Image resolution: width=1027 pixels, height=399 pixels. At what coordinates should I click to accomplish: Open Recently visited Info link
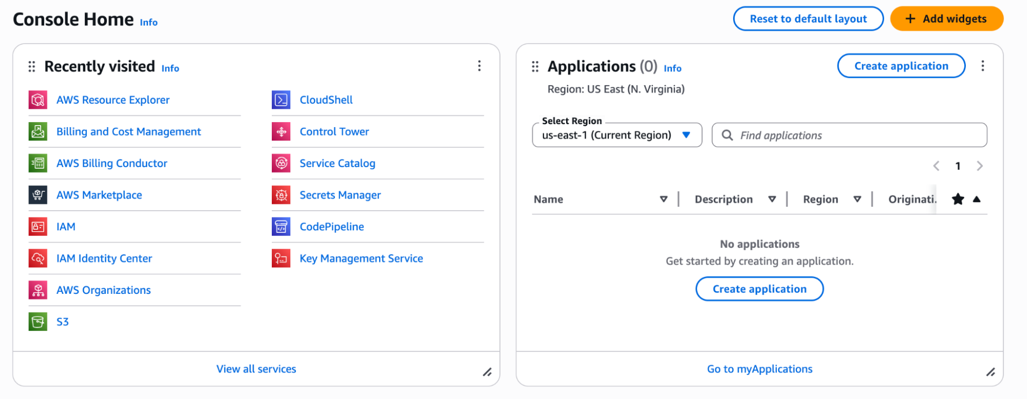(170, 68)
